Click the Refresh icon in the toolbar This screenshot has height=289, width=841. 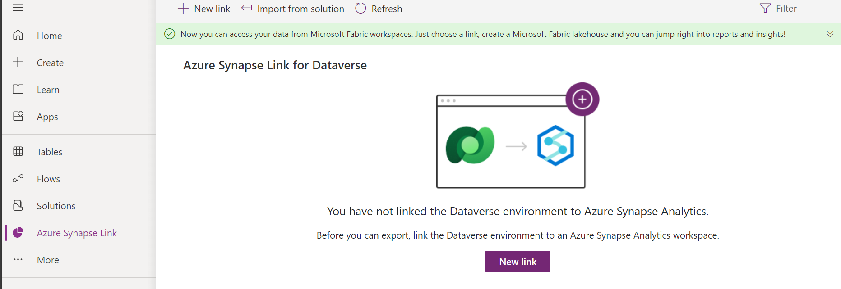(360, 8)
